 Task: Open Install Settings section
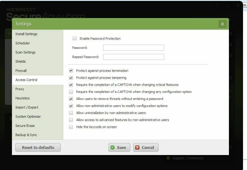38,34
